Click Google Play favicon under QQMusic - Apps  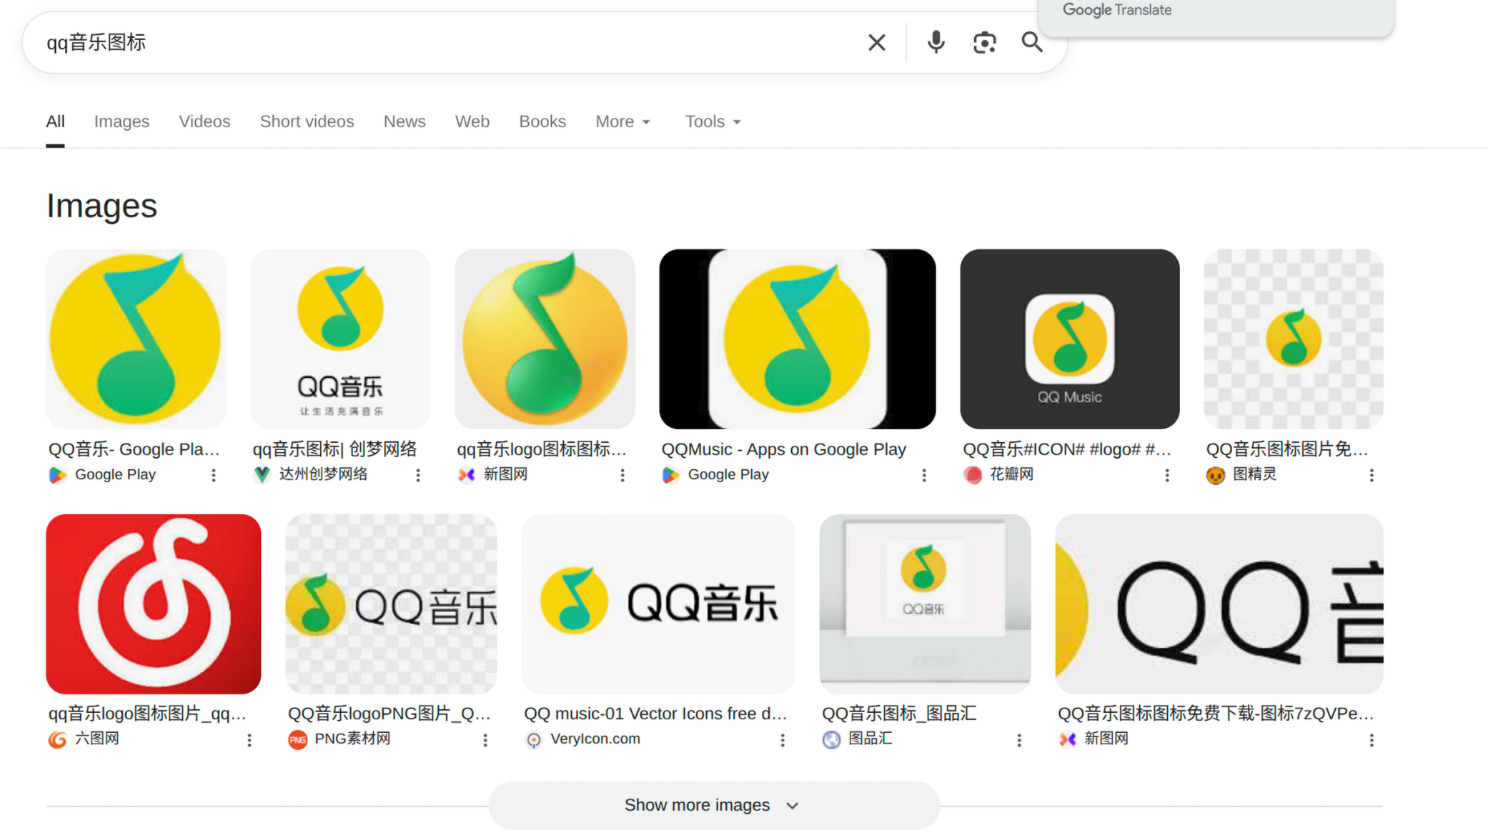tap(671, 475)
